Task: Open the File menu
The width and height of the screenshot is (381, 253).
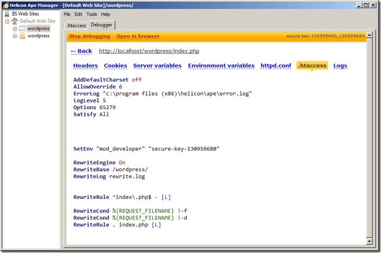Action: pyautogui.click(x=67, y=14)
